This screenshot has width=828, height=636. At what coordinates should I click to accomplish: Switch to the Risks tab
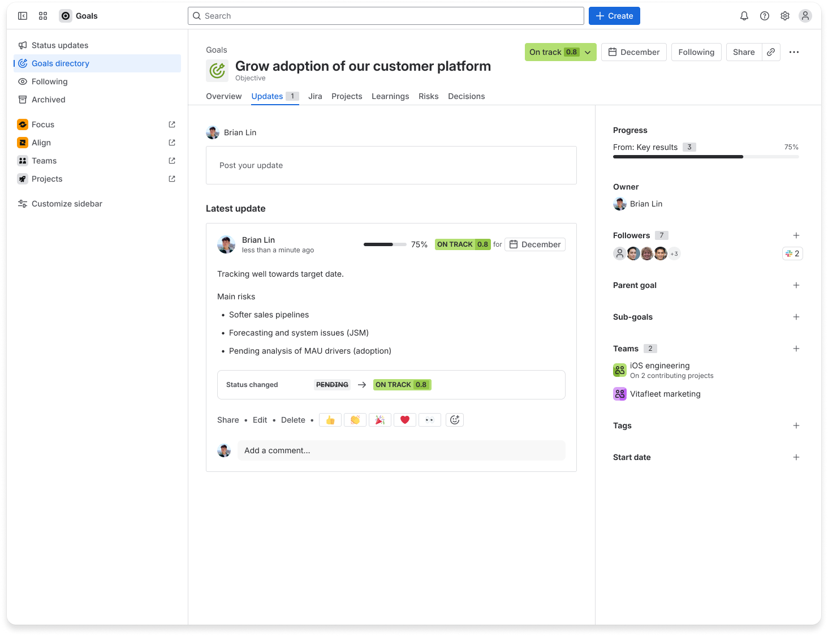pyautogui.click(x=428, y=96)
